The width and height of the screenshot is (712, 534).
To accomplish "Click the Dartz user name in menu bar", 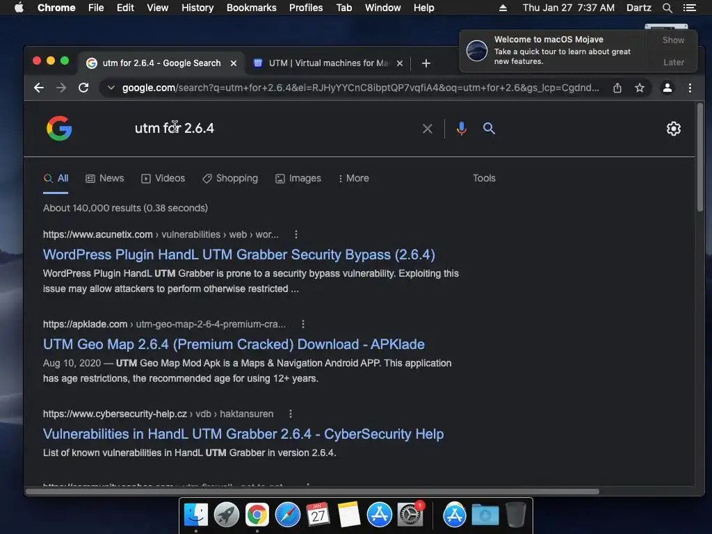I will click(638, 8).
